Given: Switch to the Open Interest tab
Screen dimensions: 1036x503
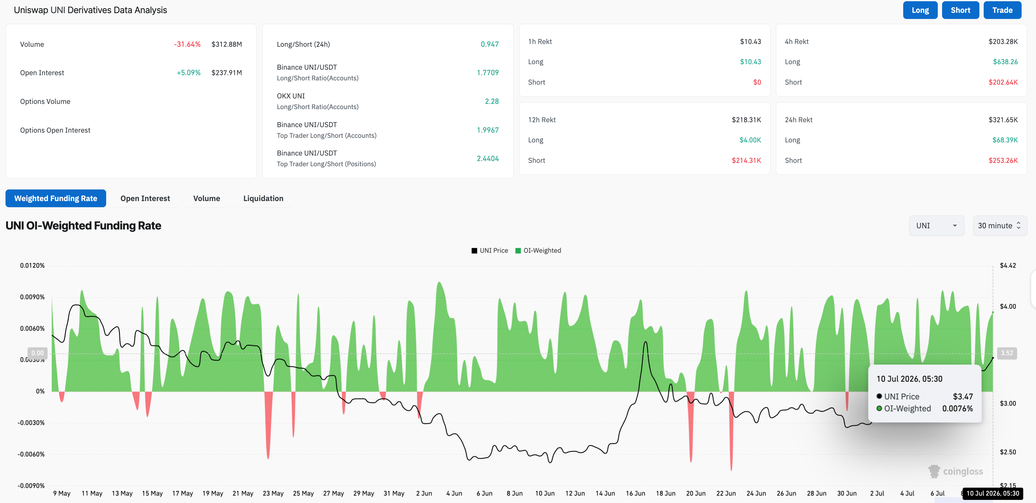Looking at the screenshot, I should (x=145, y=198).
